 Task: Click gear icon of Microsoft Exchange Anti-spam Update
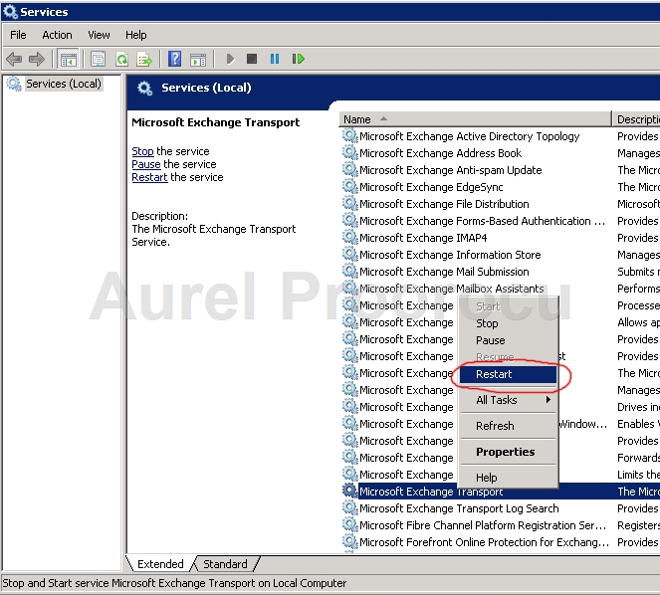tap(349, 169)
